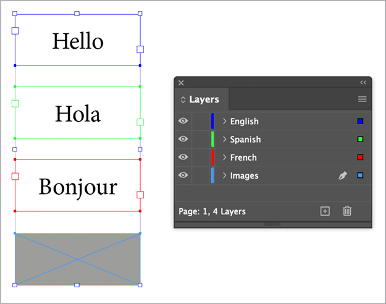Collapse the panel with the double arrow
Image resolution: width=386 pixels, height=304 pixels.
tap(363, 83)
